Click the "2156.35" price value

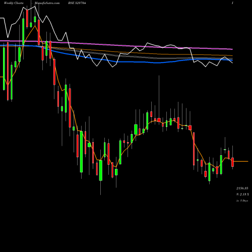(242, 188)
